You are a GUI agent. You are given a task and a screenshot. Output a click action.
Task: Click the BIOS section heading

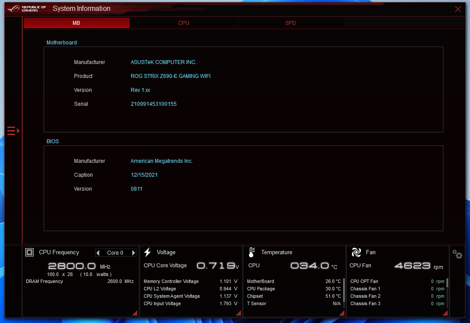tap(52, 141)
